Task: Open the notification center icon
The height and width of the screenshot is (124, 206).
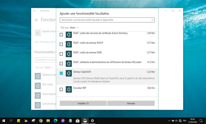Action: pyautogui.click(x=201, y=120)
